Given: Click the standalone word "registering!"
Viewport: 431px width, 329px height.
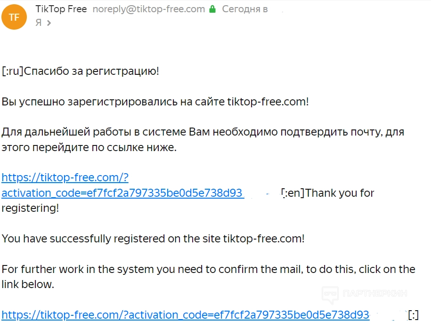Looking at the screenshot, I should tap(31, 208).
